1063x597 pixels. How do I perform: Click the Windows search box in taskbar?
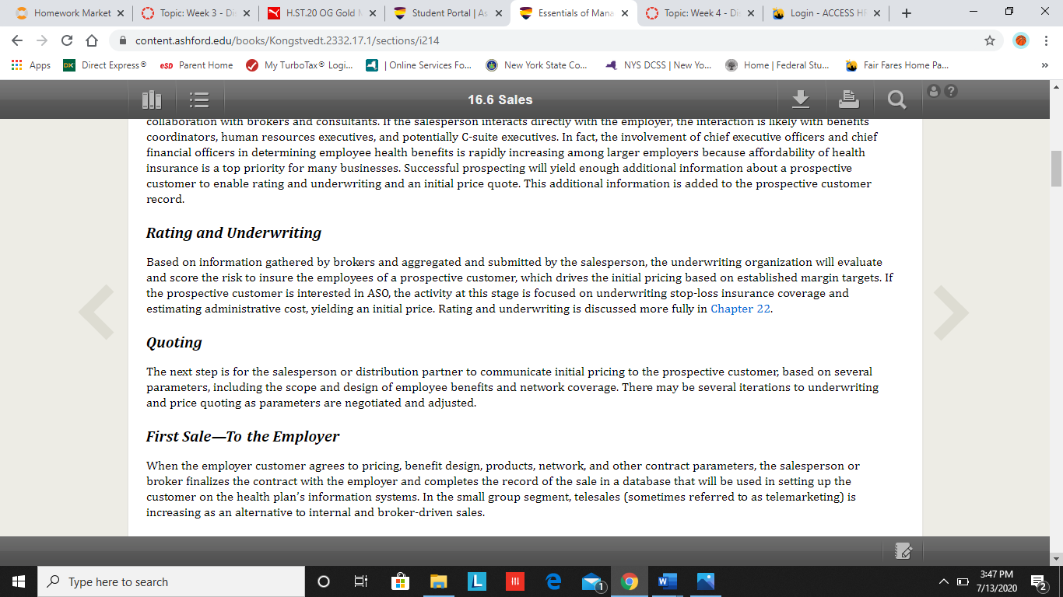pyautogui.click(x=171, y=581)
